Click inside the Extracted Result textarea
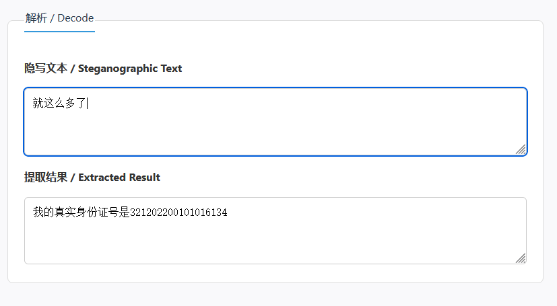 pos(275,231)
